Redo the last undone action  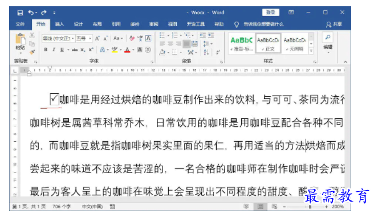click(x=44, y=13)
